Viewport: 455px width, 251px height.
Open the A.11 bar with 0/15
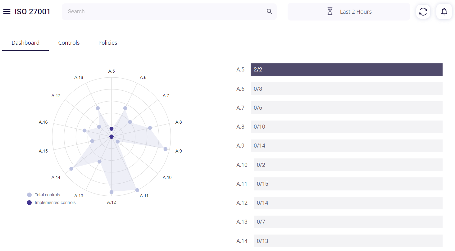(x=348, y=184)
